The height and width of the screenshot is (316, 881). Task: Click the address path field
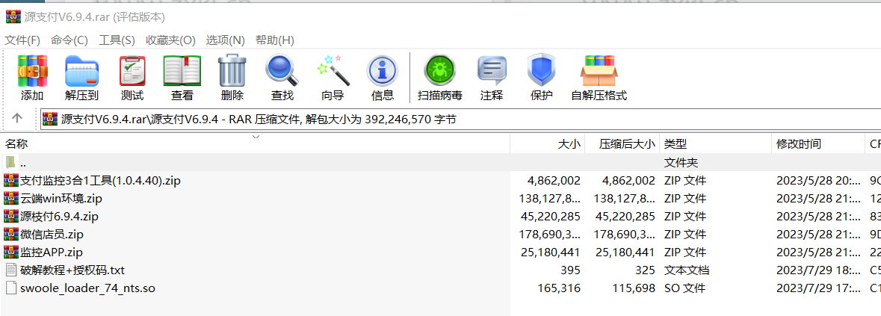461,119
